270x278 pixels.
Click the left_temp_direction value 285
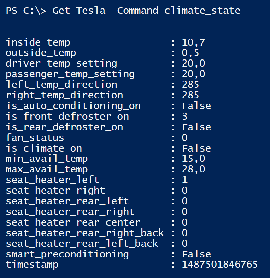click(x=190, y=85)
